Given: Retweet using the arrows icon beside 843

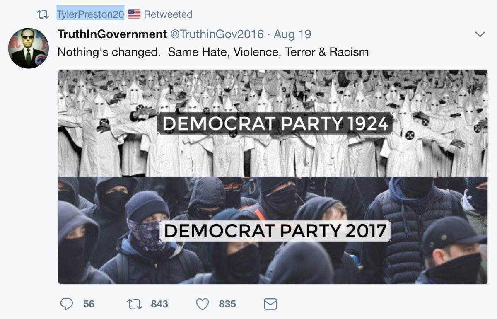Looking at the screenshot, I should (x=135, y=304).
